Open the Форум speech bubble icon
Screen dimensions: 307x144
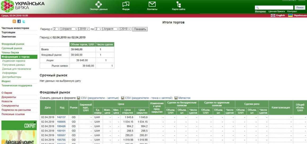tap(126, 4)
